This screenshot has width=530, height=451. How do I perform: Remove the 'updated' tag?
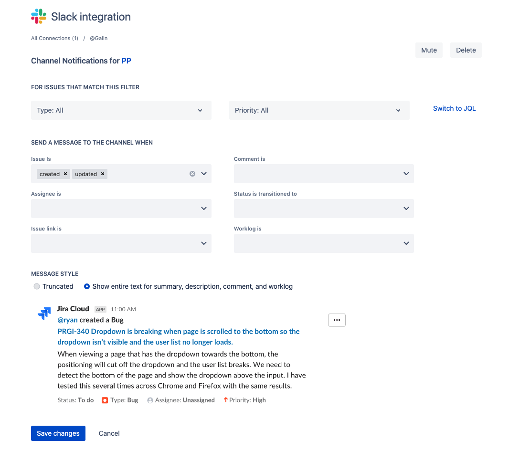(x=103, y=174)
